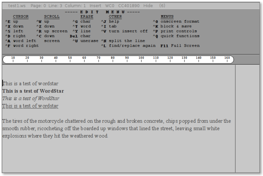Click the SCROLL heading in edit menu

[52, 17]
